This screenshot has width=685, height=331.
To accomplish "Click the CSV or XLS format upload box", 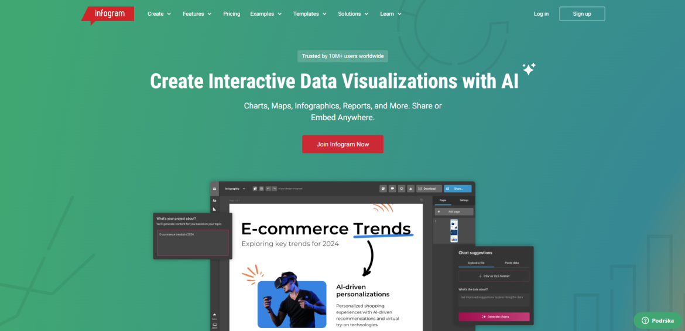I will 494,276.
